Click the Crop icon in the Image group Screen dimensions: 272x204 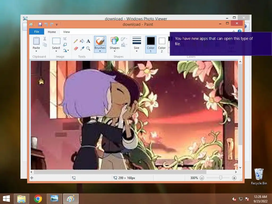tap(65, 39)
